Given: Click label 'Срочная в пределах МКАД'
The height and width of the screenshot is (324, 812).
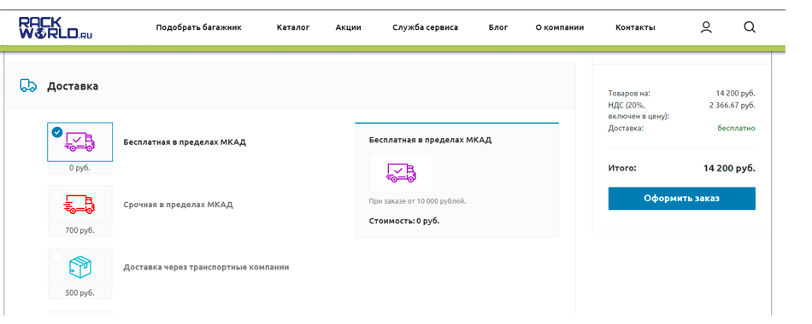Looking at the screenshot, I should [x=178, y=205].
